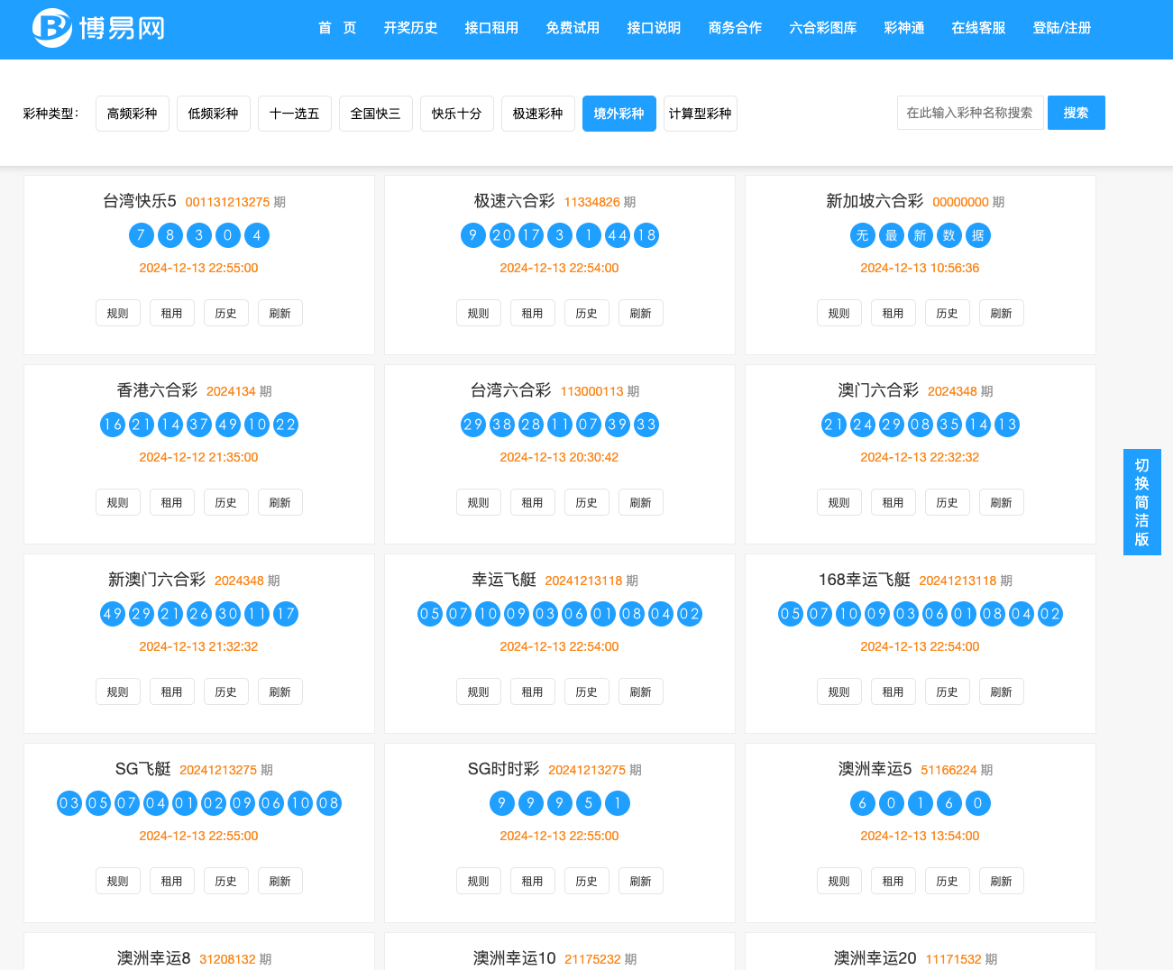Viewport: 1173px width, 970px height.
Task: Switch to the 境外彩种 category tab
Action: pos(619,114)
